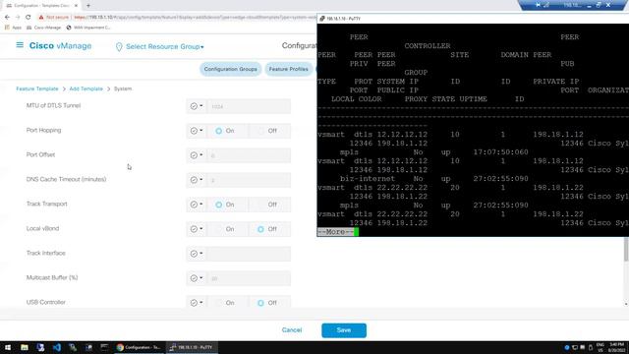Image resolution: width=629 pixels, height=354 pixels.
Task: Click the MTU of DTLS Tunnel input field
Action: point(249,106)
